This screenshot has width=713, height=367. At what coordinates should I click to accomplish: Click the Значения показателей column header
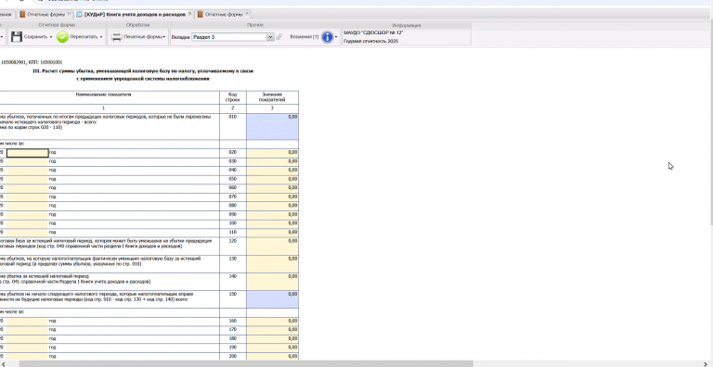[x=272, y=97]
